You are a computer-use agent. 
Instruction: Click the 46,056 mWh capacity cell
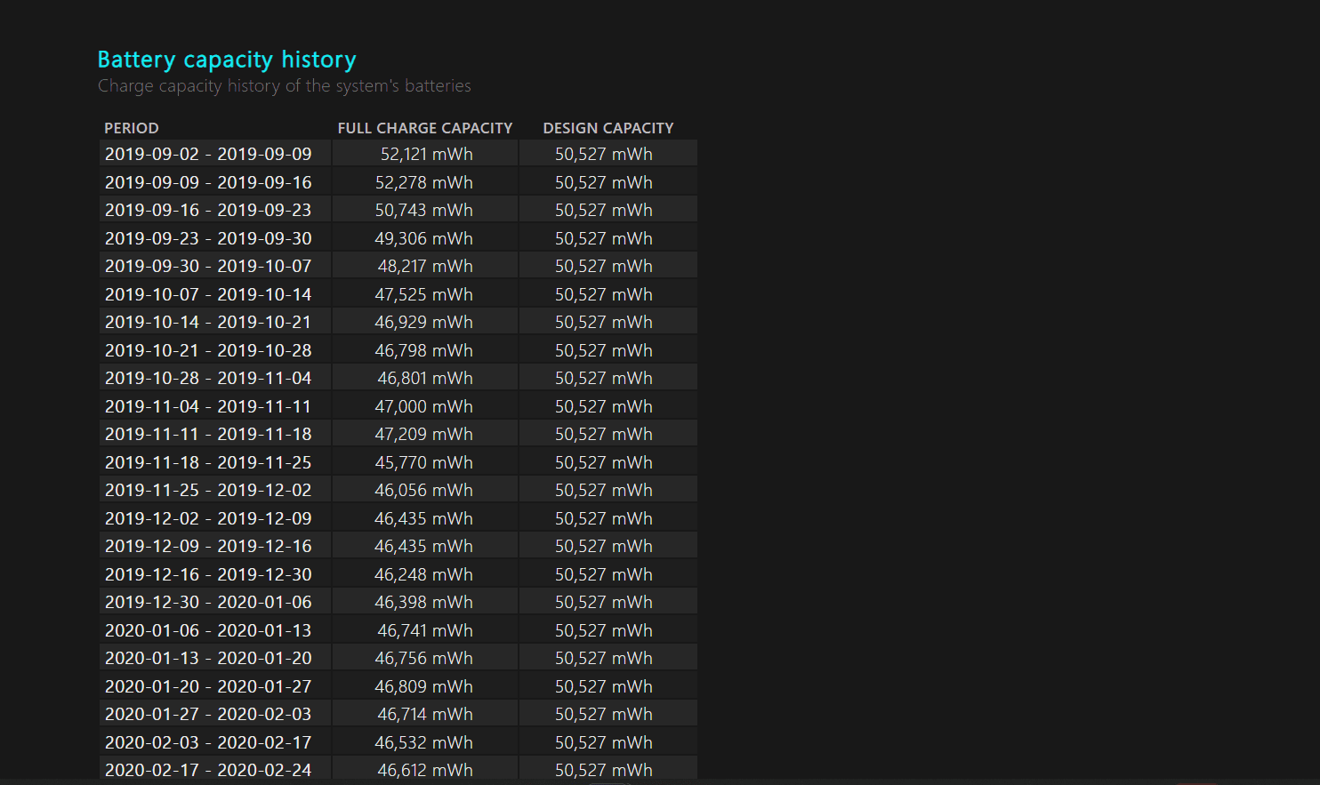pyautogui.click(x=424, y=490)
